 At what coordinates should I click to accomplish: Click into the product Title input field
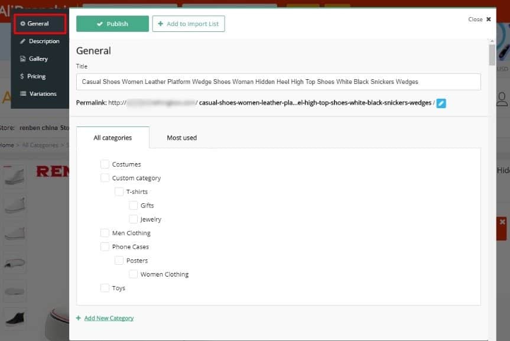[x=278, y=82]
